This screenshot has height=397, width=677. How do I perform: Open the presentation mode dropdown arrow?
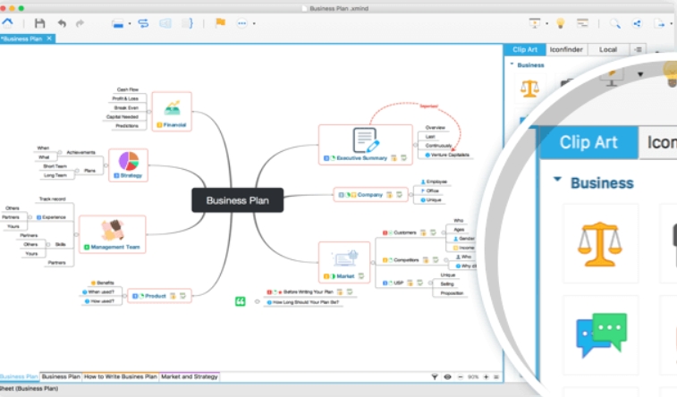click(x=546, y=24)
